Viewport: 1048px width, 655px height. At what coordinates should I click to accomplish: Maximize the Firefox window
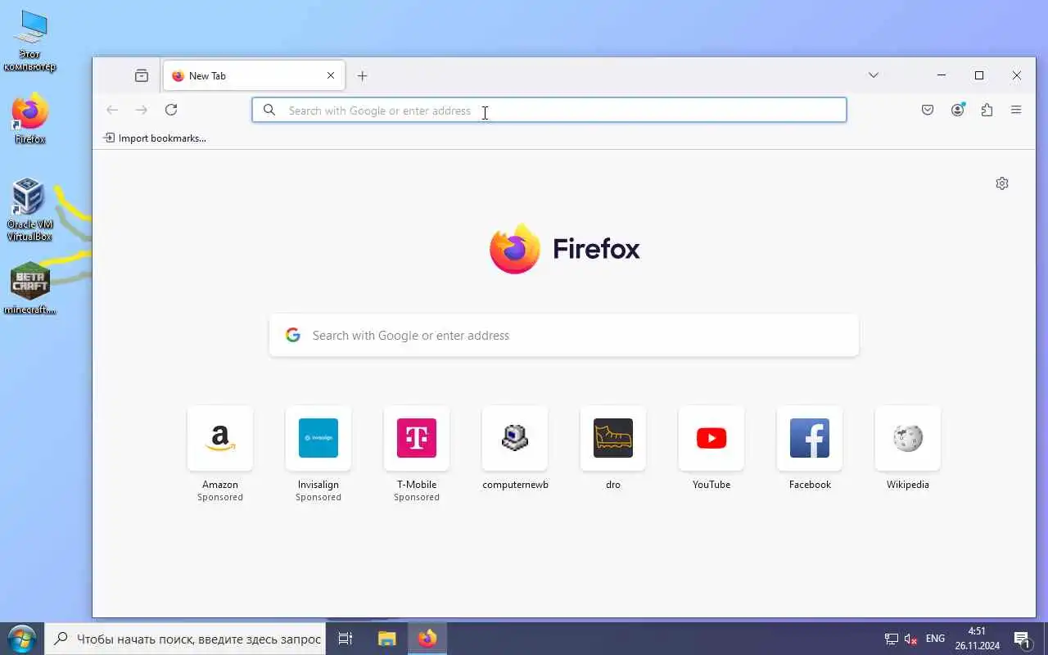[x=979, y=75]
